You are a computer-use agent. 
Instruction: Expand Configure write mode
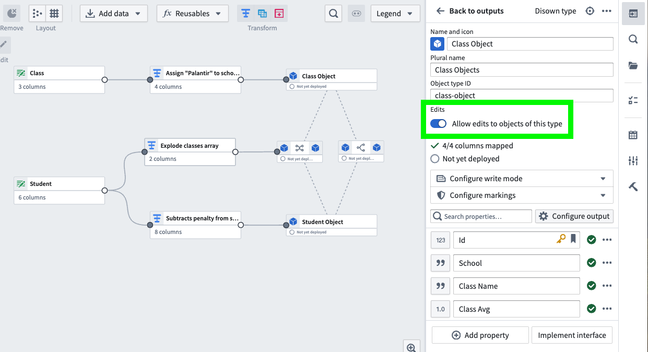(x=522, y=179)
